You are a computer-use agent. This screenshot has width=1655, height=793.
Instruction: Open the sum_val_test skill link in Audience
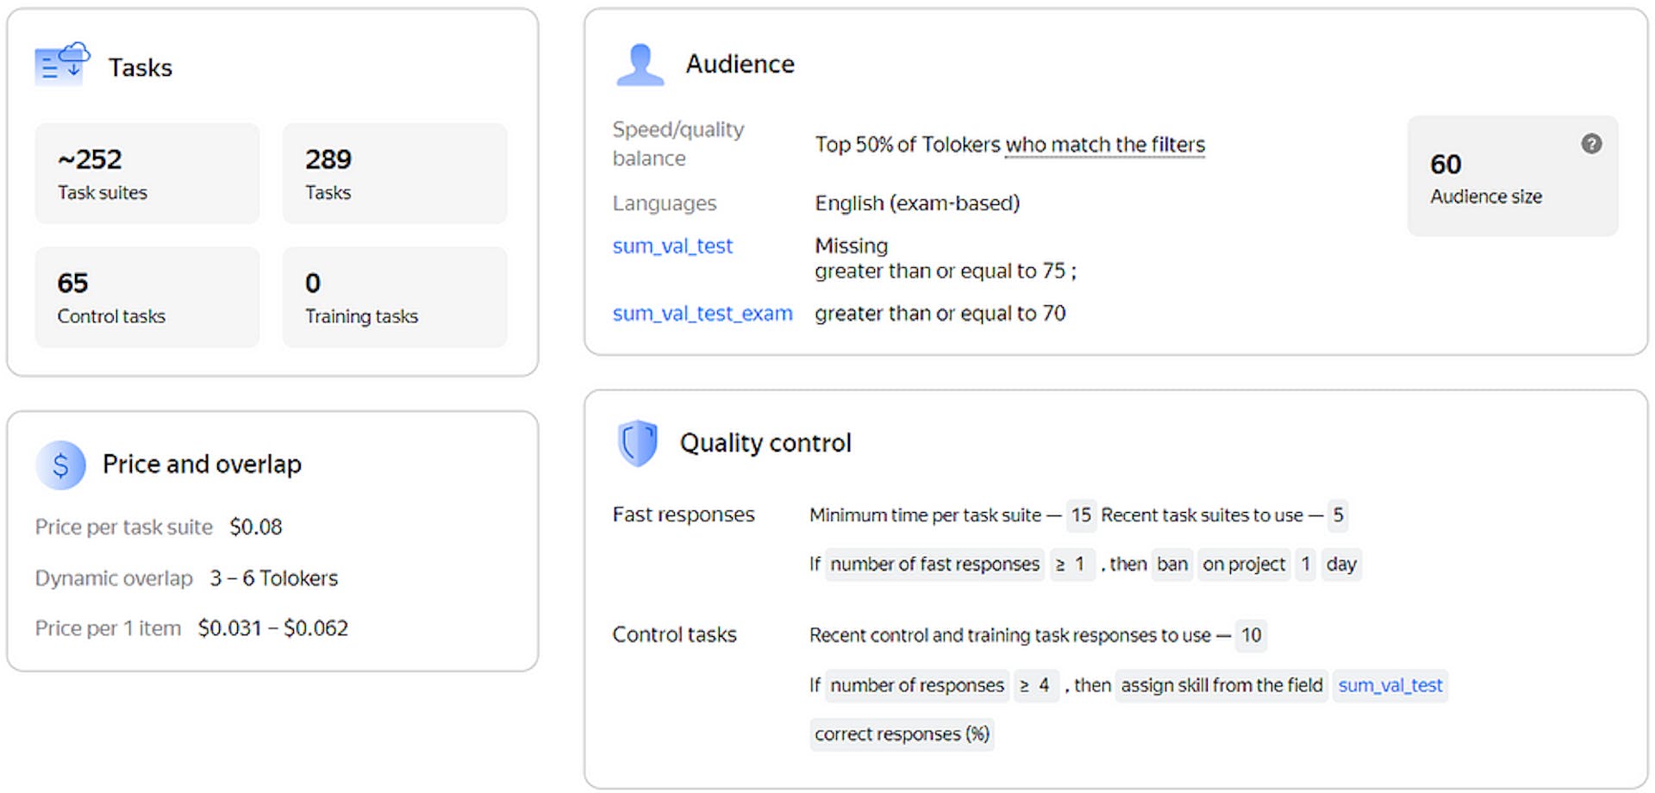(x=672, y=247)
